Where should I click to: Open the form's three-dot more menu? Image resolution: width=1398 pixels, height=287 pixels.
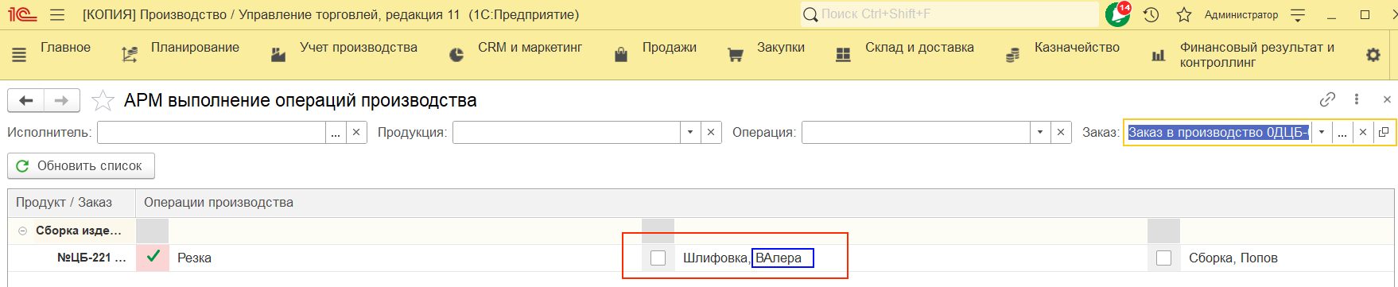(x=1357, y=99)
